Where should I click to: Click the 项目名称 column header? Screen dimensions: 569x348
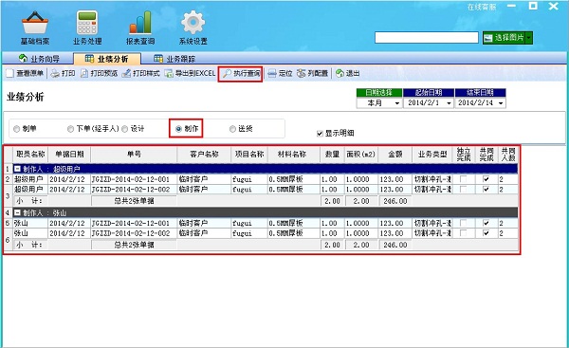[x=249, y=155]
